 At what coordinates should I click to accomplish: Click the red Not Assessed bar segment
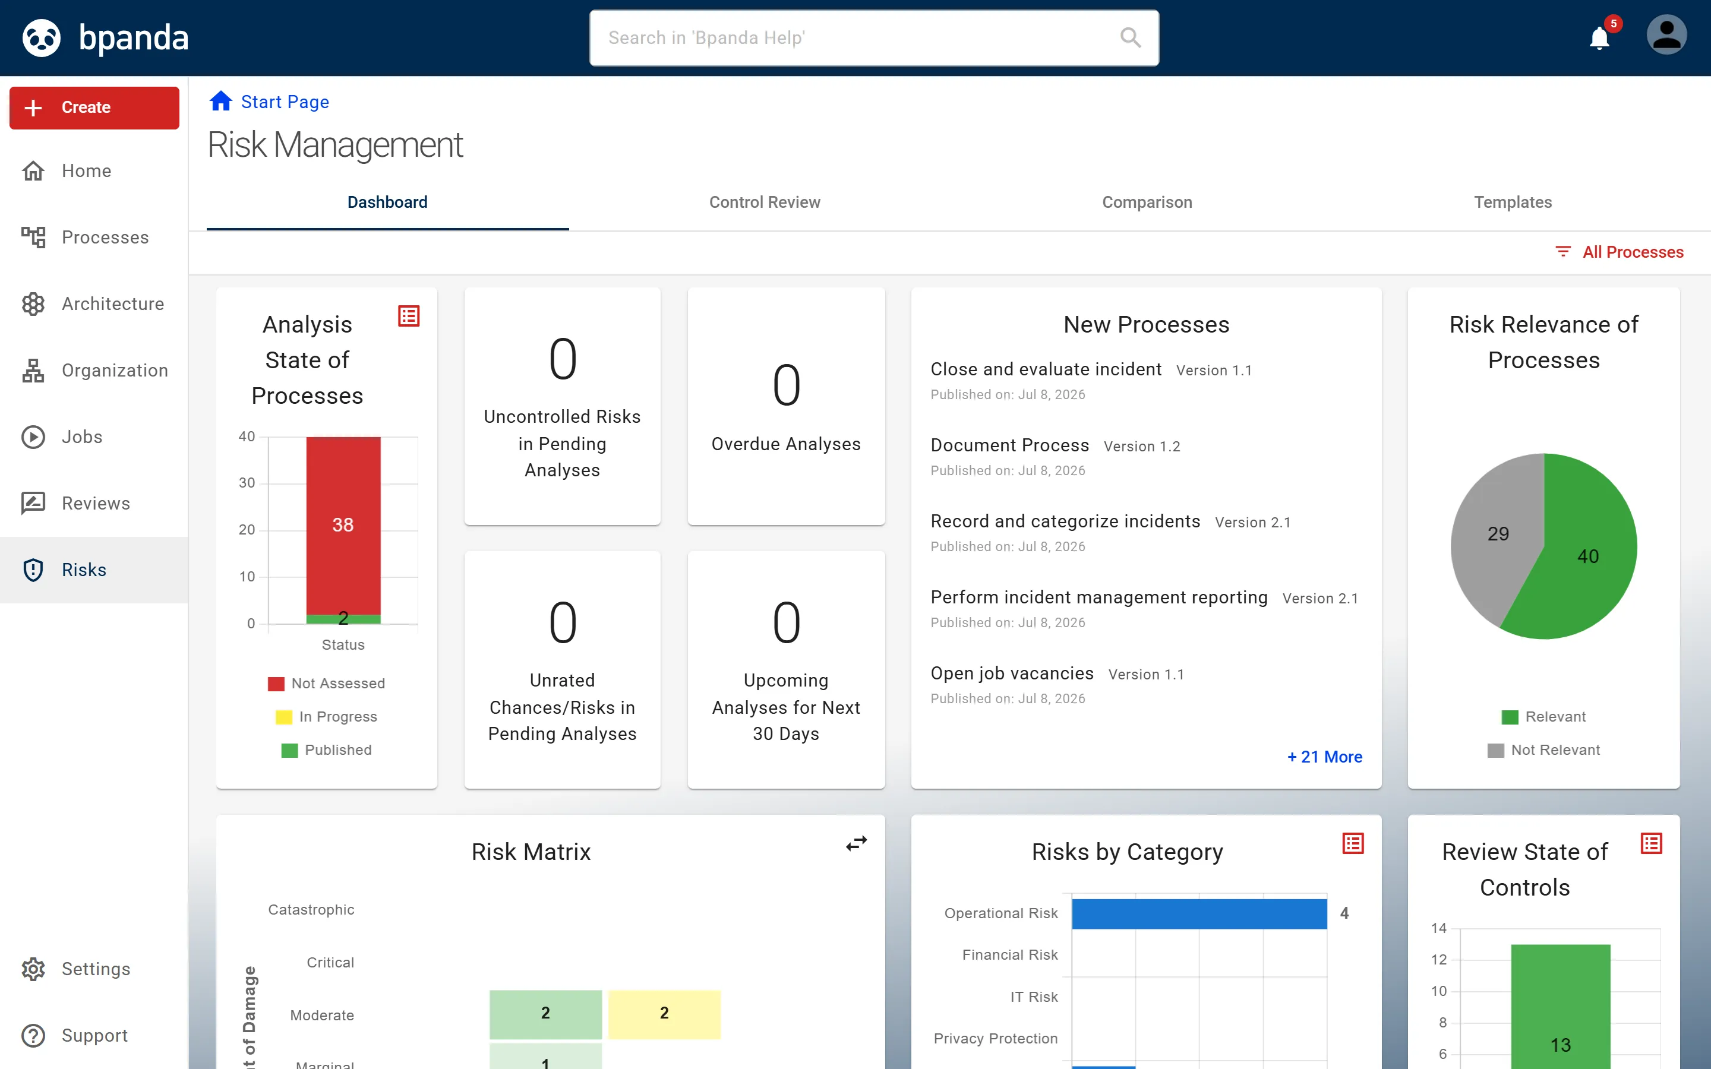coord(343,526)
